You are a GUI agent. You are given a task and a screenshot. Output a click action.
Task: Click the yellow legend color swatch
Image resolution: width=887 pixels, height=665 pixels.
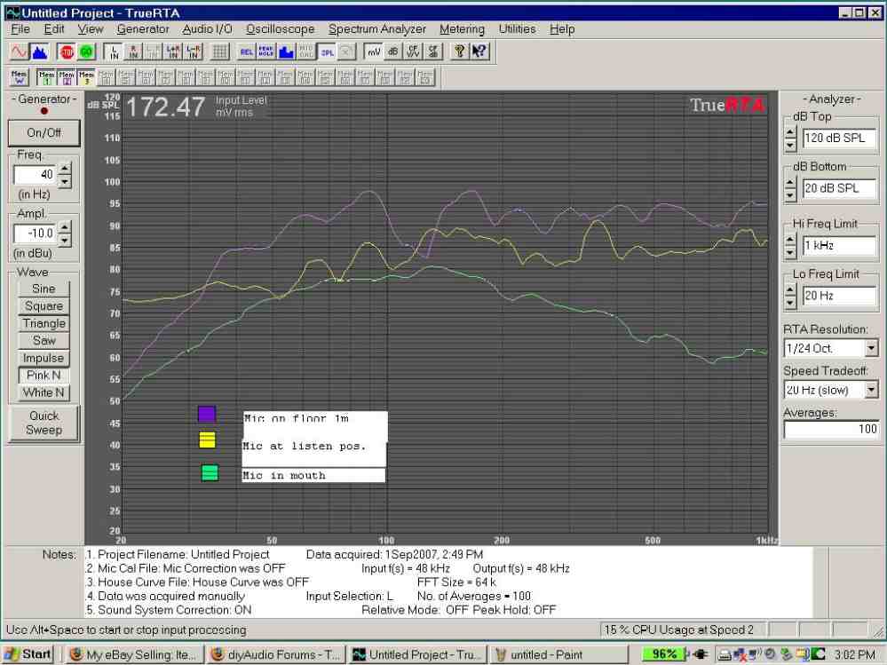(207, 440)
